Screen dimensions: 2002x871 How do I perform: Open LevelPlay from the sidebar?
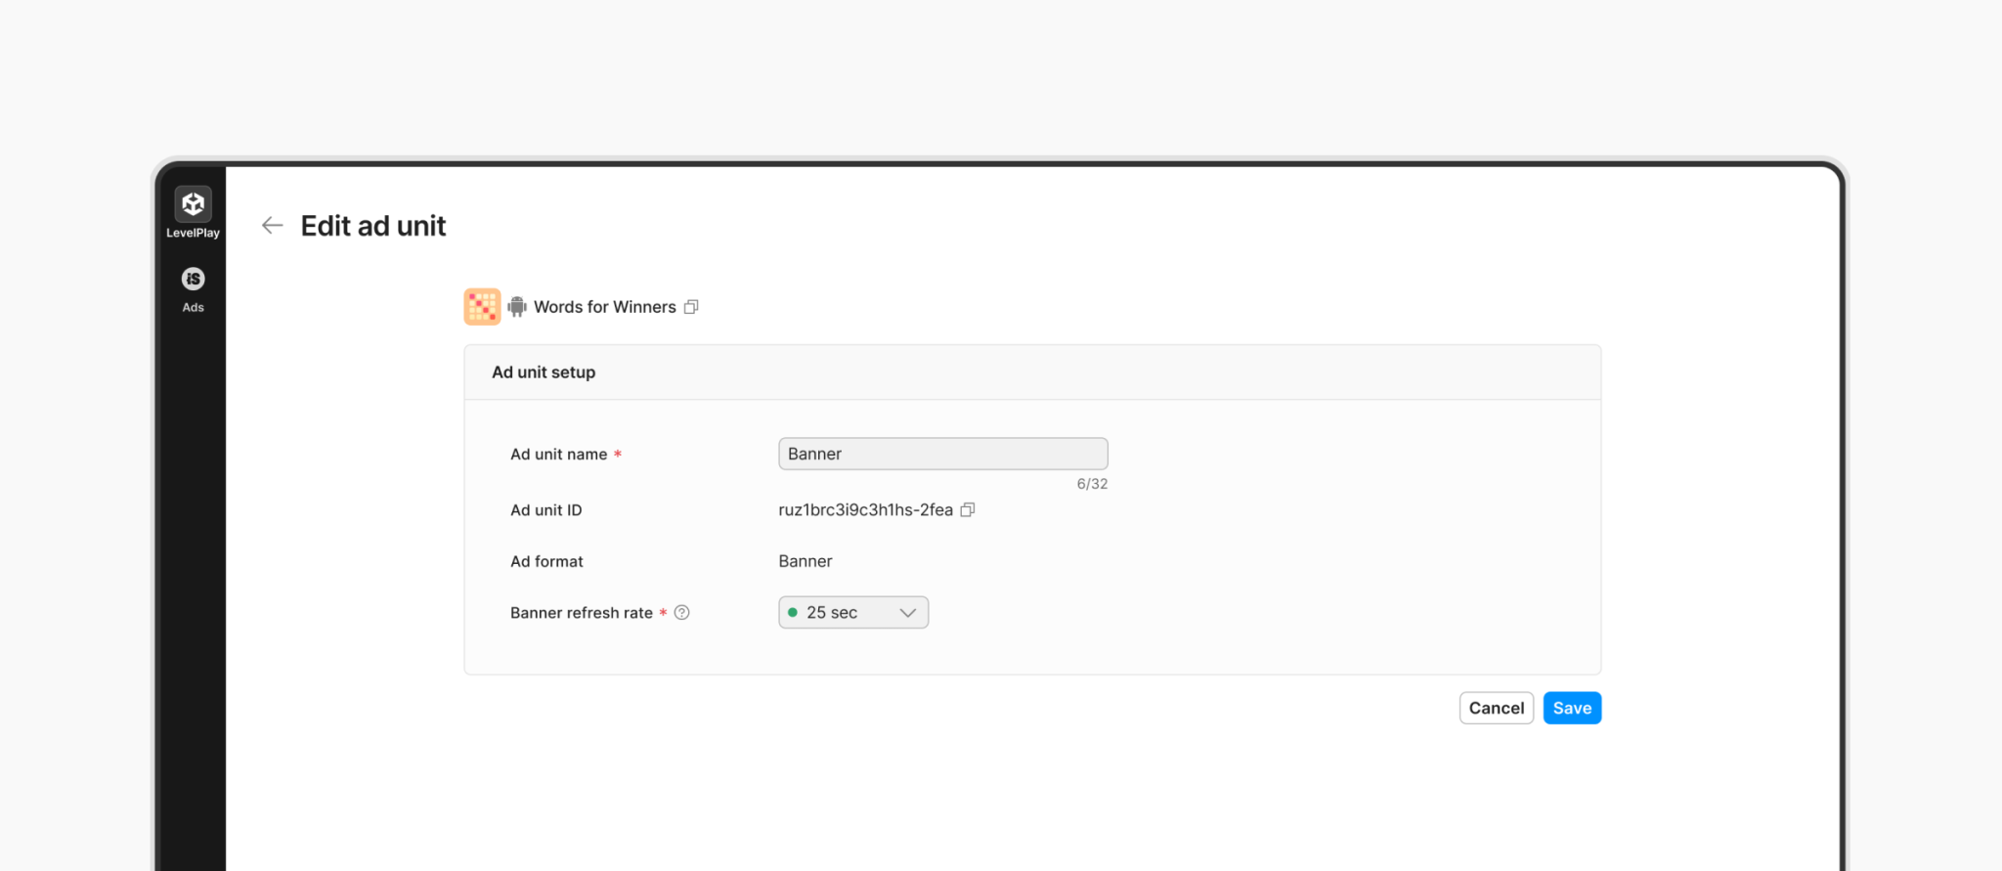[x=193, y=212]
